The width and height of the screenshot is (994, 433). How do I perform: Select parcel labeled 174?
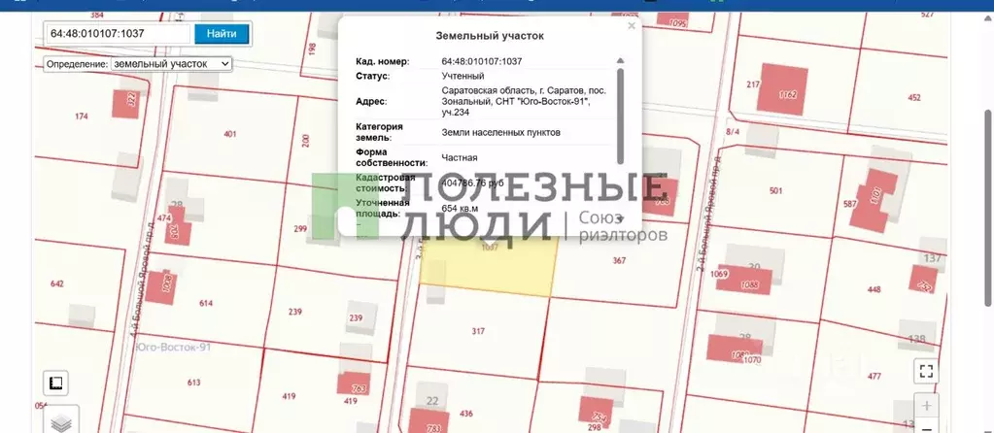pyautogui.click(x=82, y=117)
